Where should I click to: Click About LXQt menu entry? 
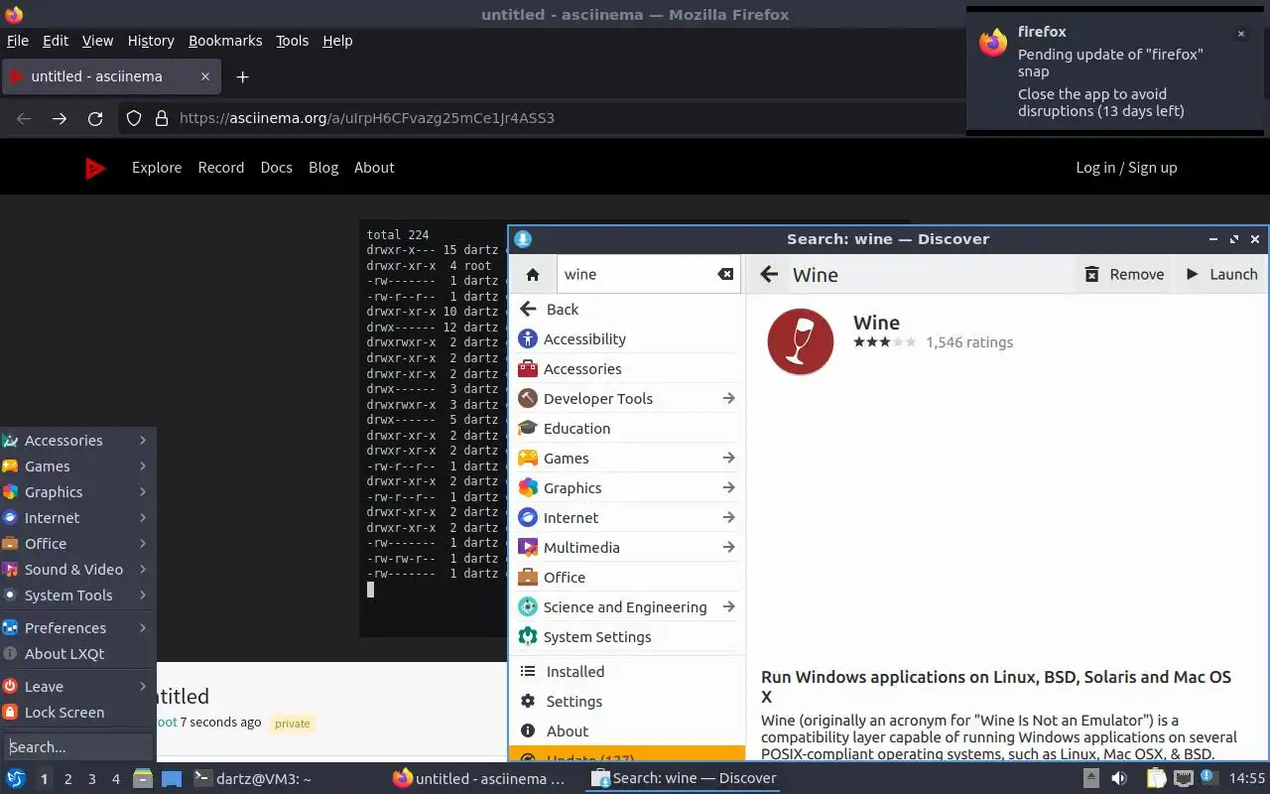[x=77, y=654]
